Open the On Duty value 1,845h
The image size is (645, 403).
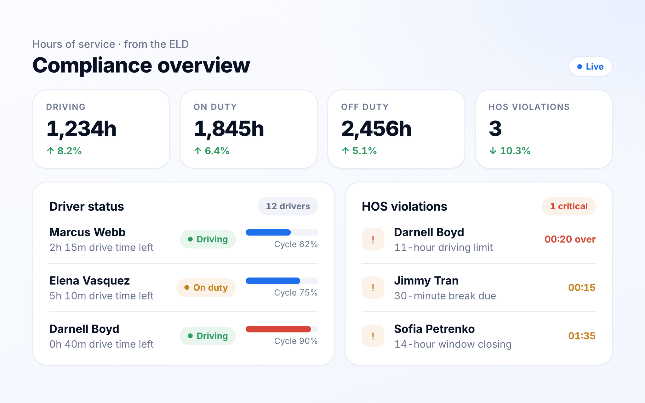point(229,129)
